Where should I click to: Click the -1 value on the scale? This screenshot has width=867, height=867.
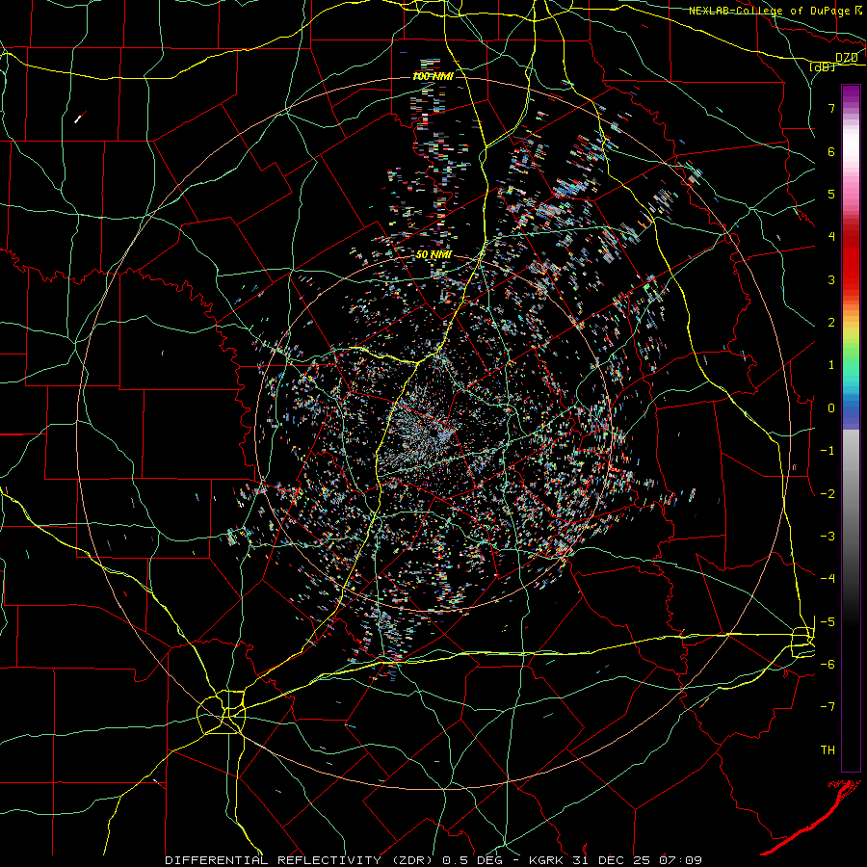pyautogui.click(x=828, y=451)
